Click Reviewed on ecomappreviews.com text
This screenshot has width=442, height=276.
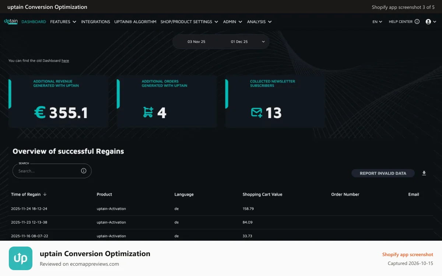pyautogui.click(x=79, y=264)
